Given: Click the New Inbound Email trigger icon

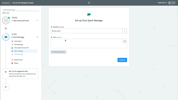Looking at the screenshot, I should pos(6,20).
